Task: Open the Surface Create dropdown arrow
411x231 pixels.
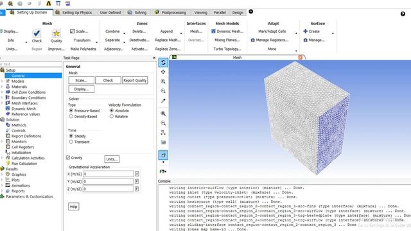Action: click(x=333, y=33)
